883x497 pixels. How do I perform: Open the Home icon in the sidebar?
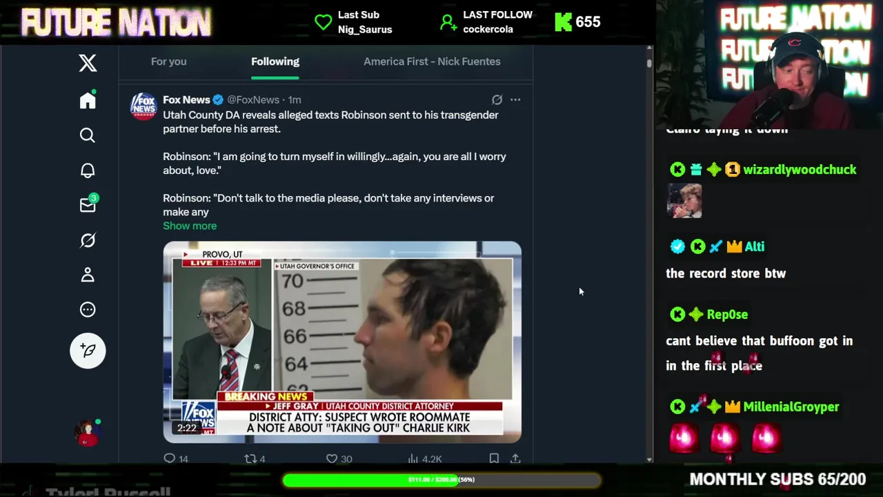(x=88, y=101)
